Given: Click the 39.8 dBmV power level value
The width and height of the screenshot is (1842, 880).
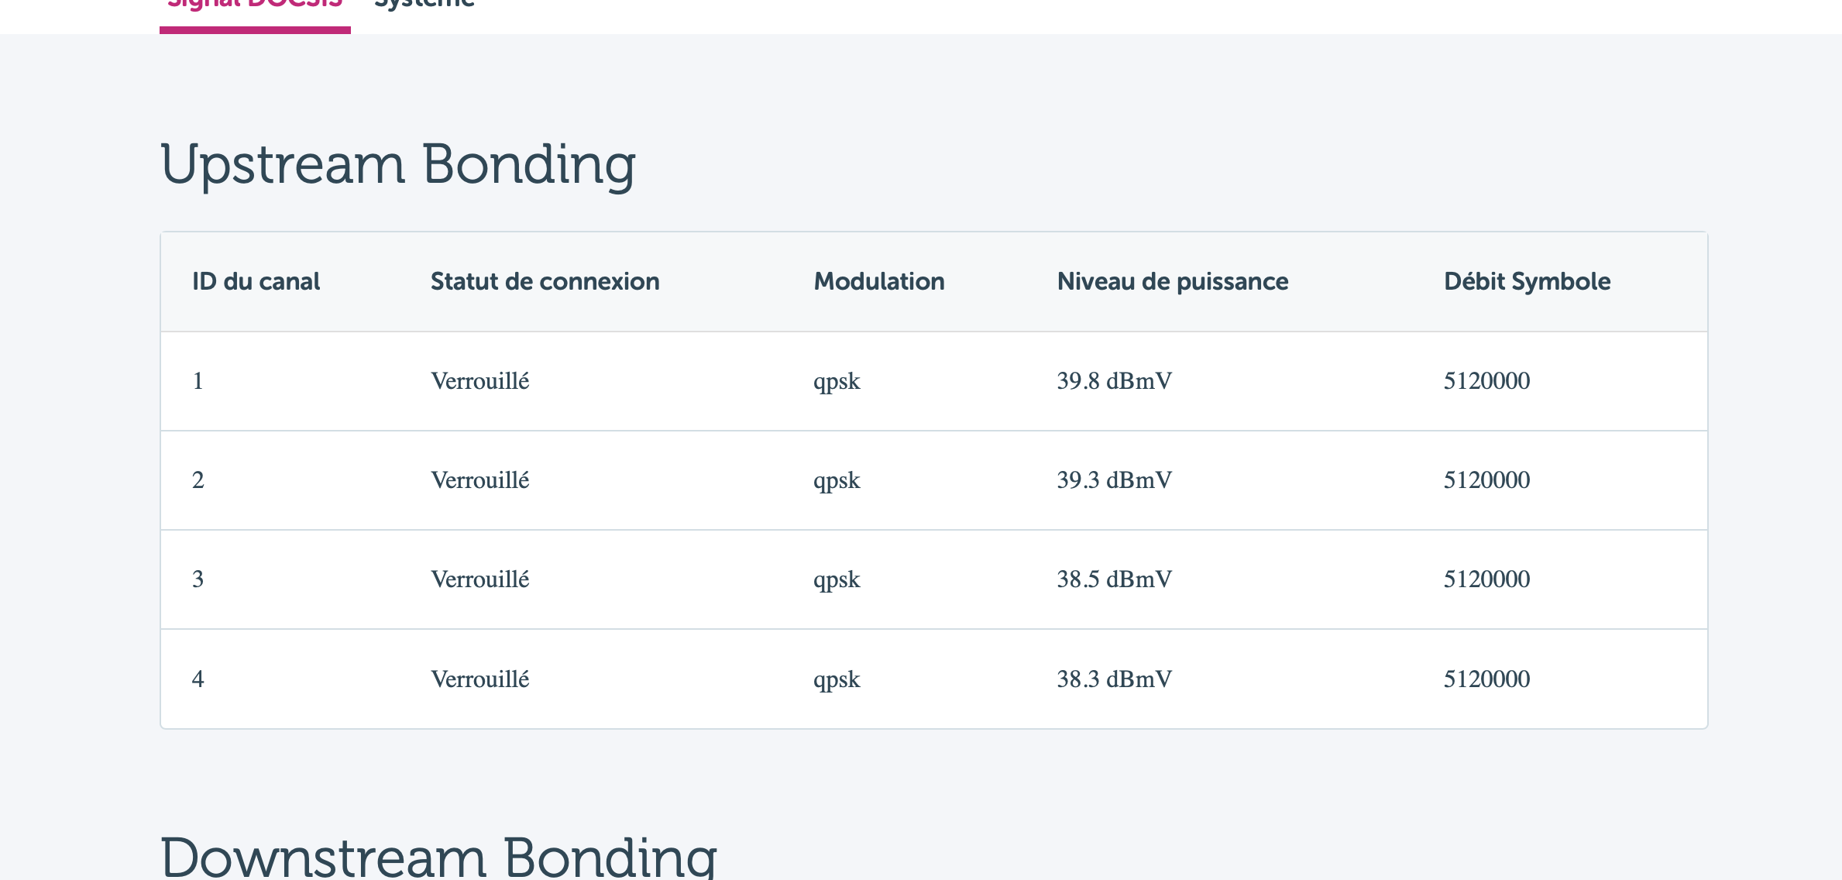Looking at the screenshot, I should (x=1114, y=381).
